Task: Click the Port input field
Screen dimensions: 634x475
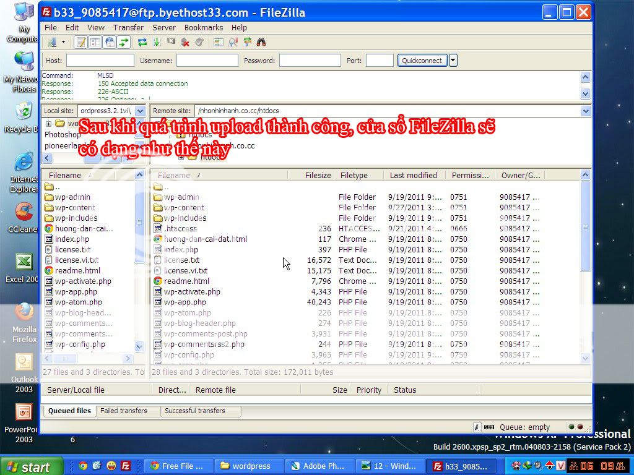Action: point(380,61)
